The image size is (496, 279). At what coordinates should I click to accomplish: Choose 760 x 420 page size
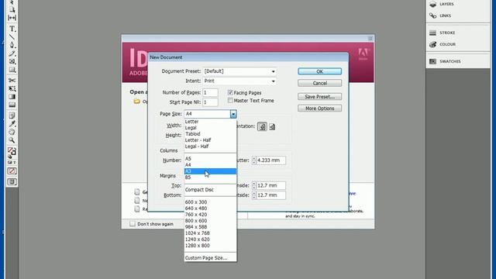pyautogui.click(x=210, y=215)
